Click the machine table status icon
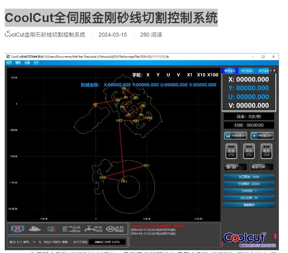 pos(35,229)
